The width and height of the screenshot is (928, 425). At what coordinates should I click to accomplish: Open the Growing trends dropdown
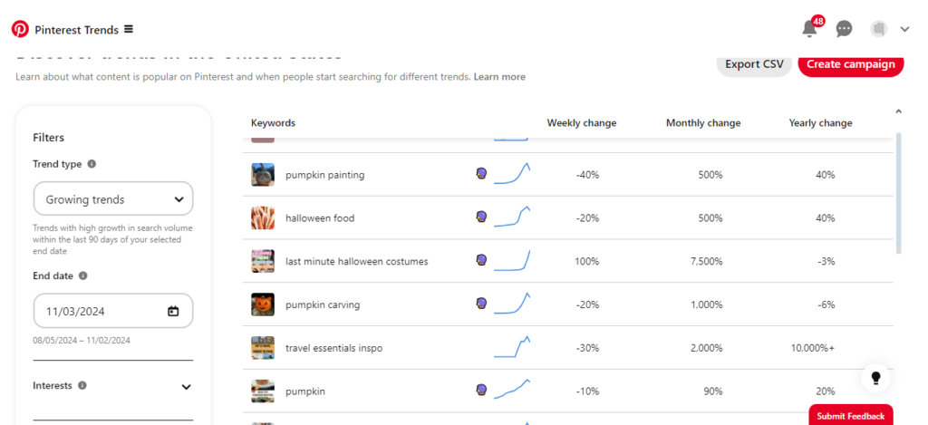pos(113,198)
